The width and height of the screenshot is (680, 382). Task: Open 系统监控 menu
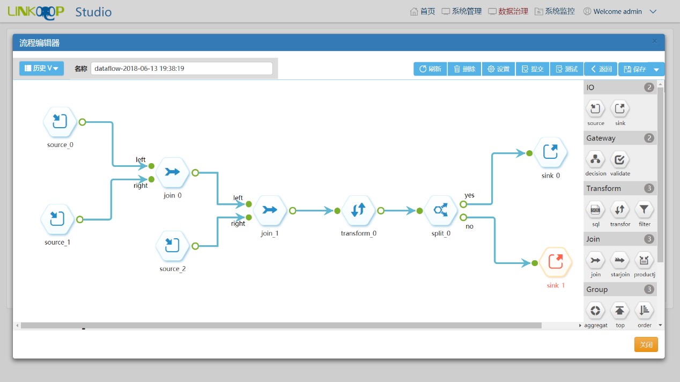point(555,11)
